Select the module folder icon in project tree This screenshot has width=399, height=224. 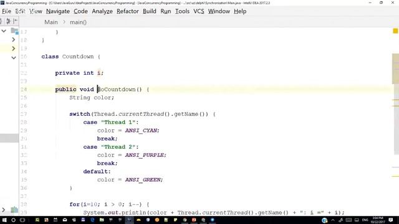[x=14, y=31]
